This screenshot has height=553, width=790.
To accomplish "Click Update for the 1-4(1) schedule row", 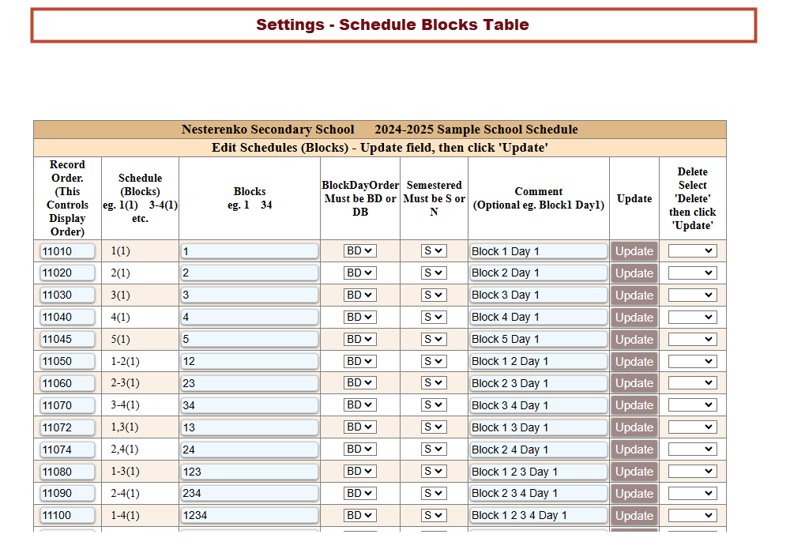I will pyautogui.click(x=634, y=516).
